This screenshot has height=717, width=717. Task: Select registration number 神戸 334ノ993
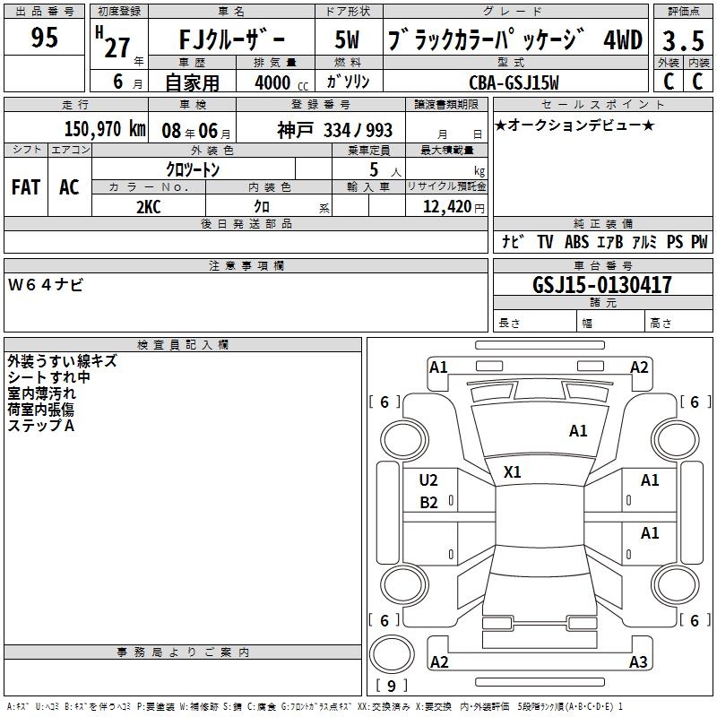334,130
